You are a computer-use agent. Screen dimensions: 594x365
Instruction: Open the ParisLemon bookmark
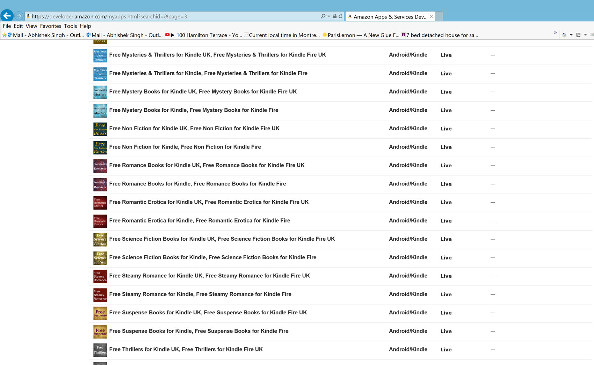[361, 35]
